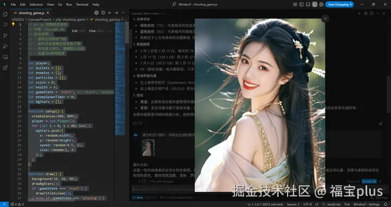Give thumbs up to Cascade response
This screenshot has height=207, width=391.
tap(135, 123)
